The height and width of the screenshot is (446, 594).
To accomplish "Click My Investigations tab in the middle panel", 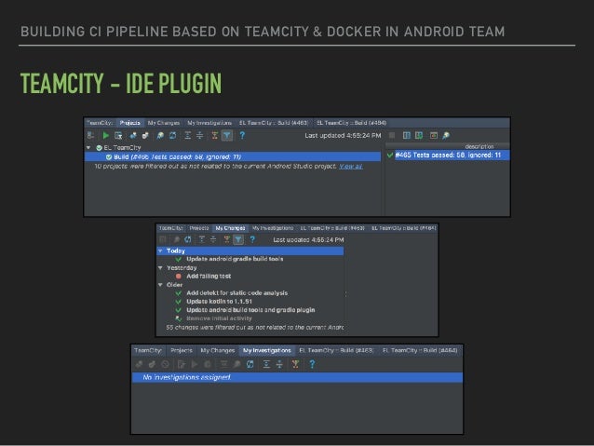I will 273,228.
